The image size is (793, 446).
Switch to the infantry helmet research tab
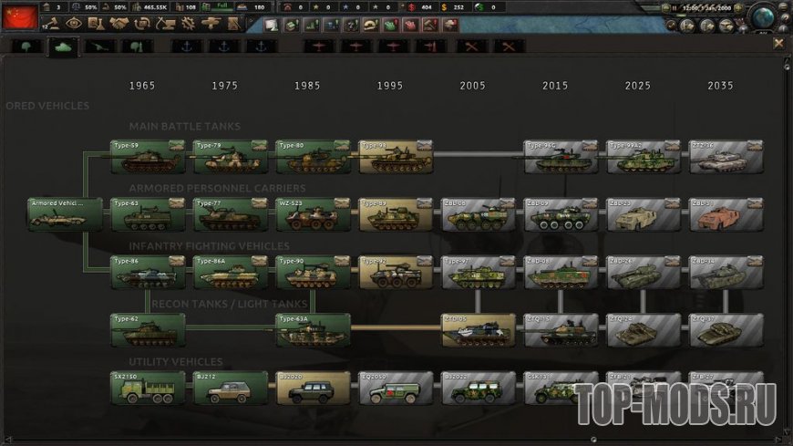(x=26, y=46)
